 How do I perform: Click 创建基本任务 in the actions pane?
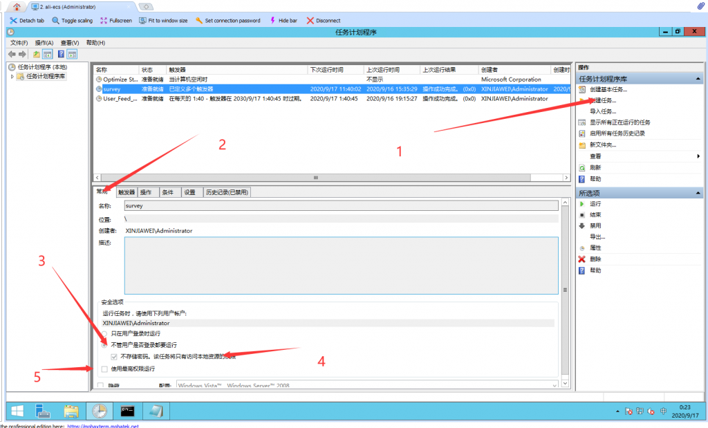[608, 90]
